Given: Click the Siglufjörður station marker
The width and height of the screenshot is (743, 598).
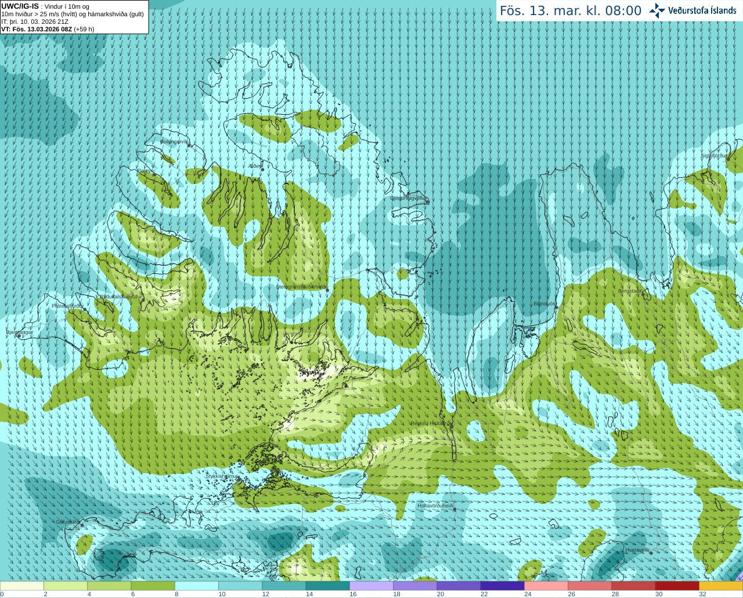Looking at the screenshot, I should pyautogui.click(x=727, y=160).
